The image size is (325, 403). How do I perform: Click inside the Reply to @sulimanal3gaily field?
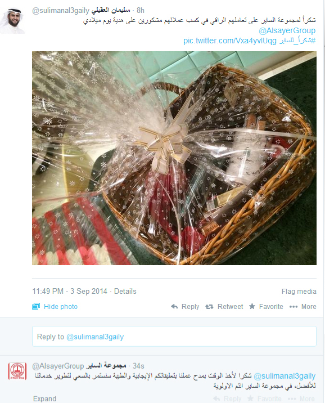coord(174,337)
